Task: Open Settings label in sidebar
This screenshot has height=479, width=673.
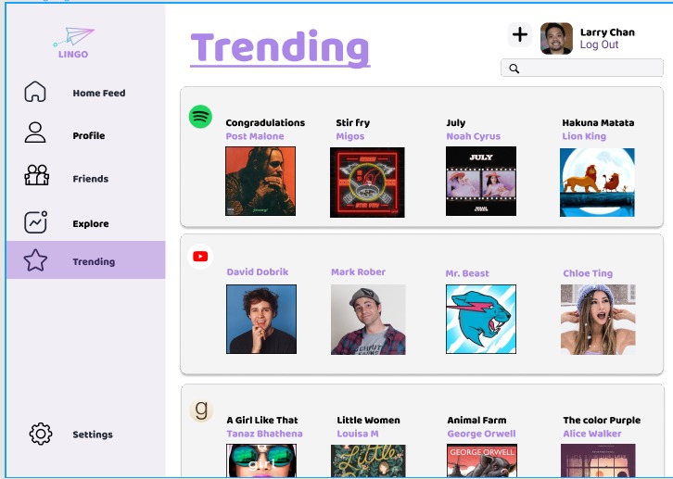Action: [x=93, y=435]
